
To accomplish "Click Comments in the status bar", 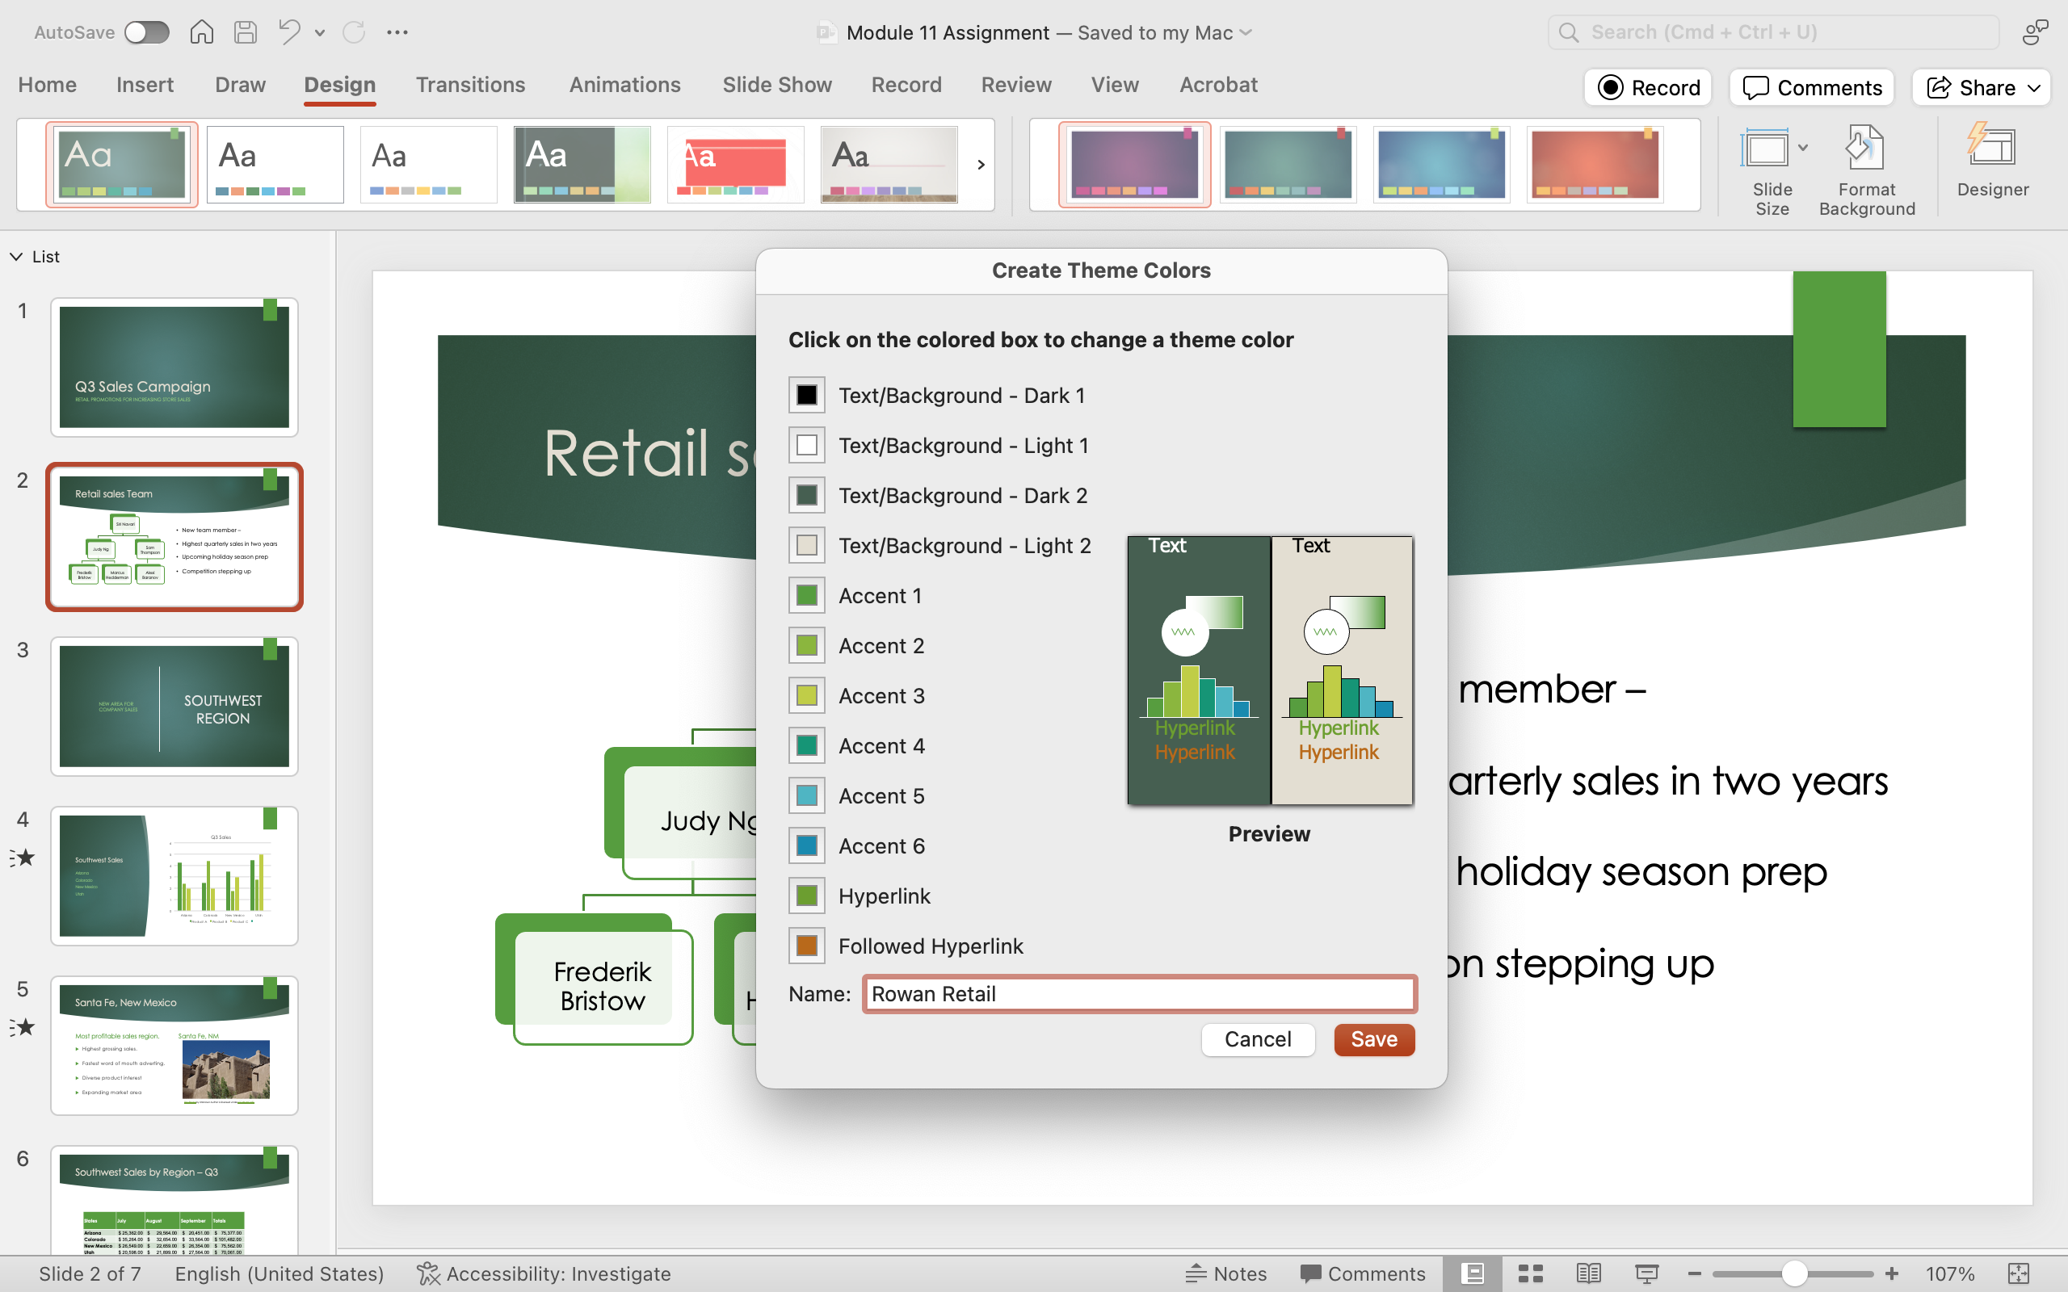I will [1363, 1273].
